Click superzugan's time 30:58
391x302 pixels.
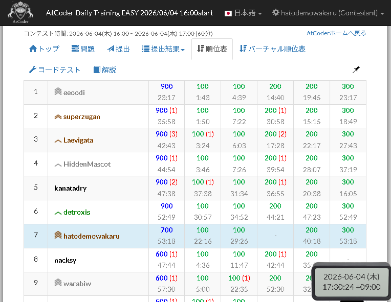coord(275,122)
